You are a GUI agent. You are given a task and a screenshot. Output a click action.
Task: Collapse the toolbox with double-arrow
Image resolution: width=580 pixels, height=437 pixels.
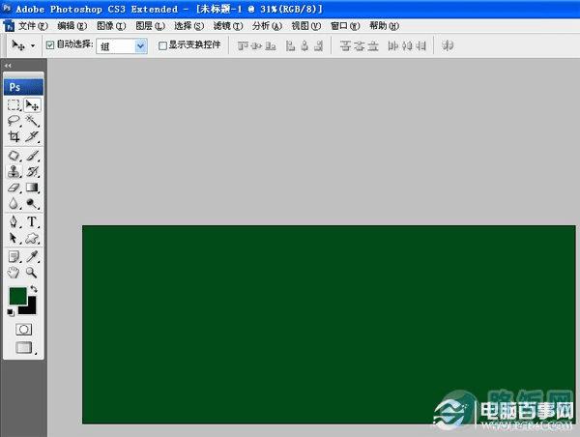tap(8, 66)
